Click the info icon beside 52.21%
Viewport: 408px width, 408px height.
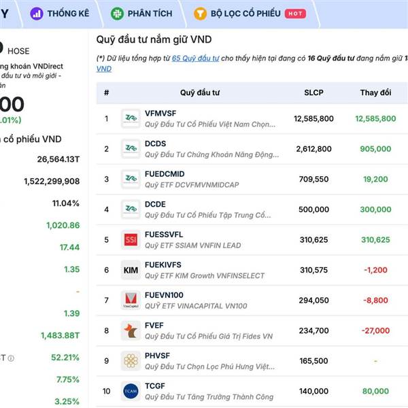11,358
